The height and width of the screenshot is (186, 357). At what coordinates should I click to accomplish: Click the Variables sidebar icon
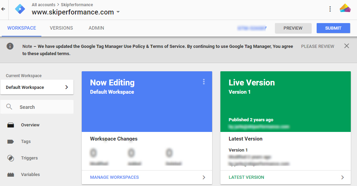(x=11, y=175)
